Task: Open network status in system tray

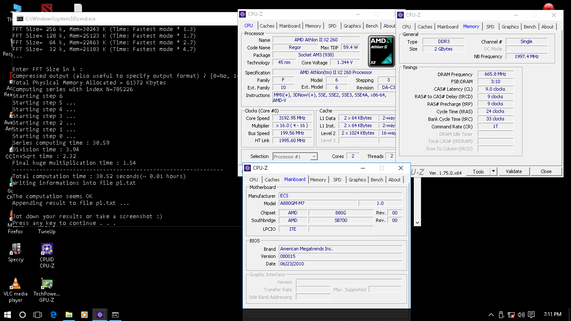Action: [x=511, y=314]
